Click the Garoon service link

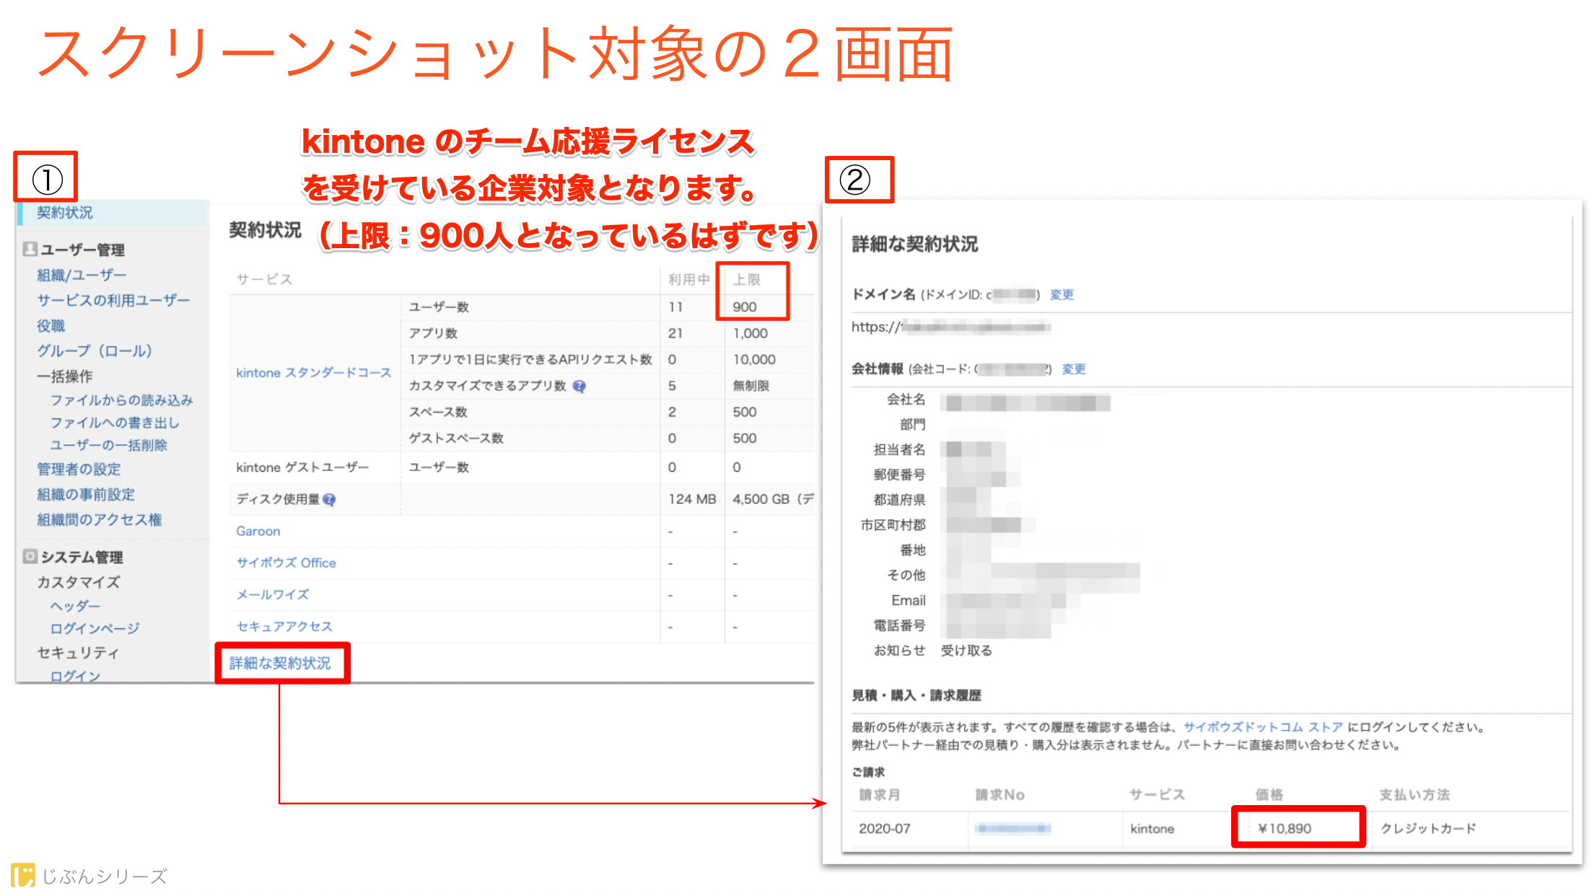tap(258, 531)
